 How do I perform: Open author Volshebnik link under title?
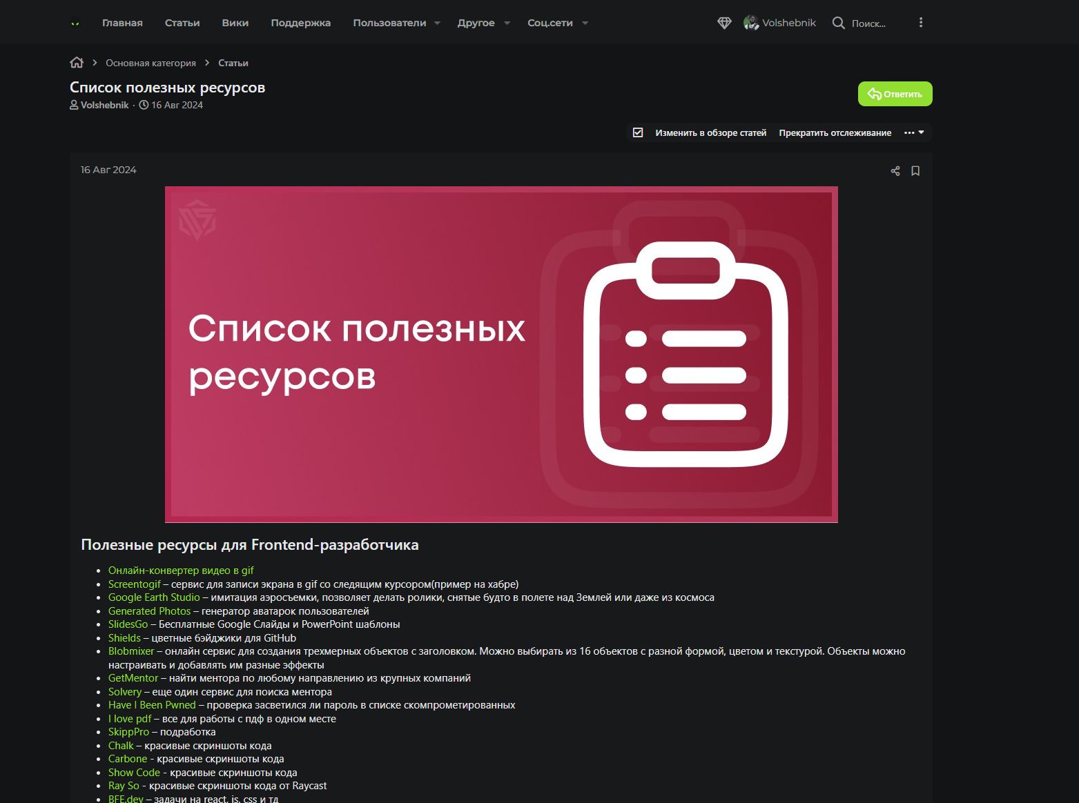pos(104,105)
